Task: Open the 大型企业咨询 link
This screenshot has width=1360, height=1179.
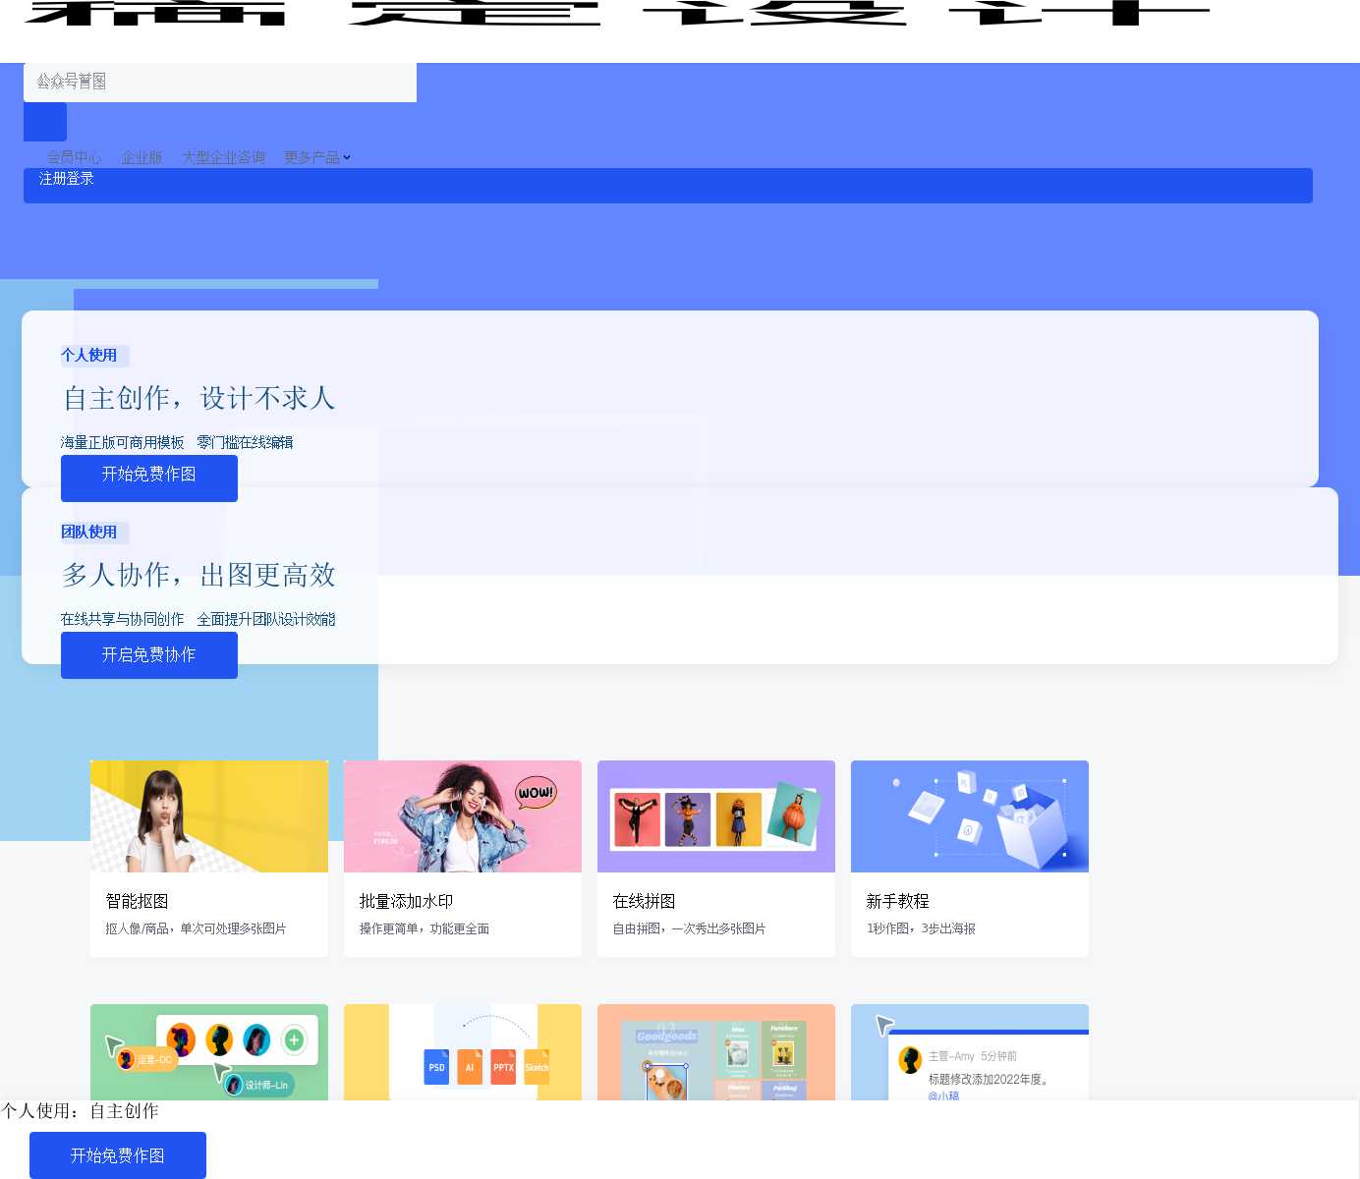Action: point(223,157)
